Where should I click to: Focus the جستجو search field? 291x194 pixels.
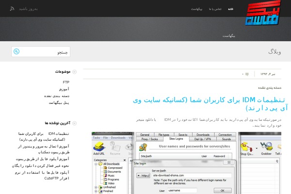click(x=41, y=51)
